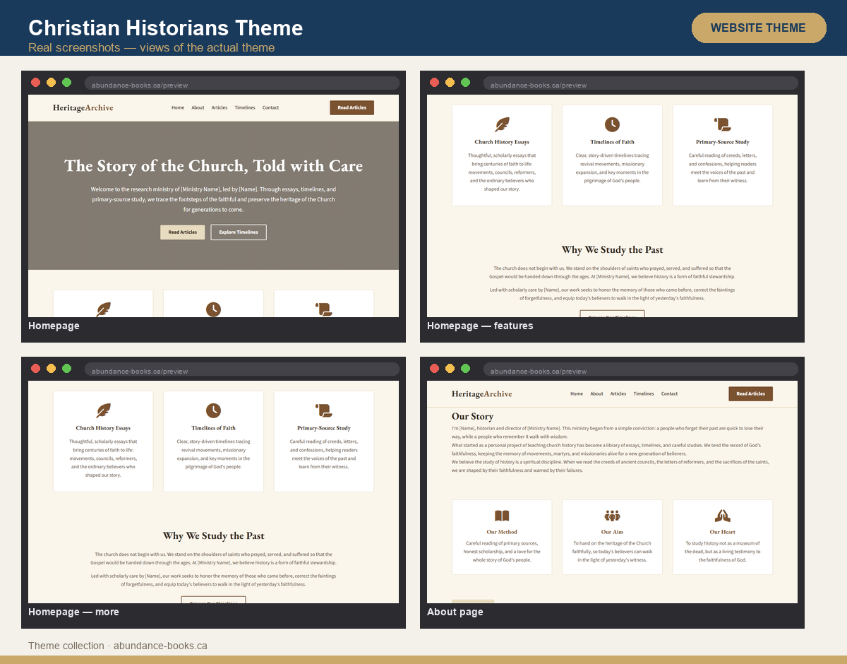Click yellow dot of "Homepage — more" window
This screenshot has width=847, height=664.
[51, 368]
